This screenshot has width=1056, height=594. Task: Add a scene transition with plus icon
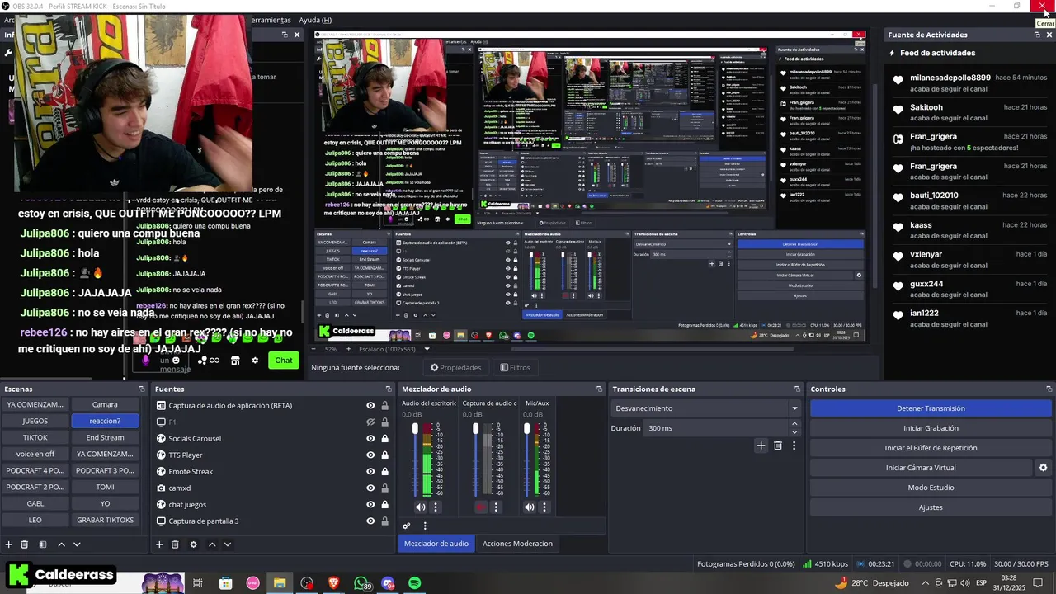(761, 445)
